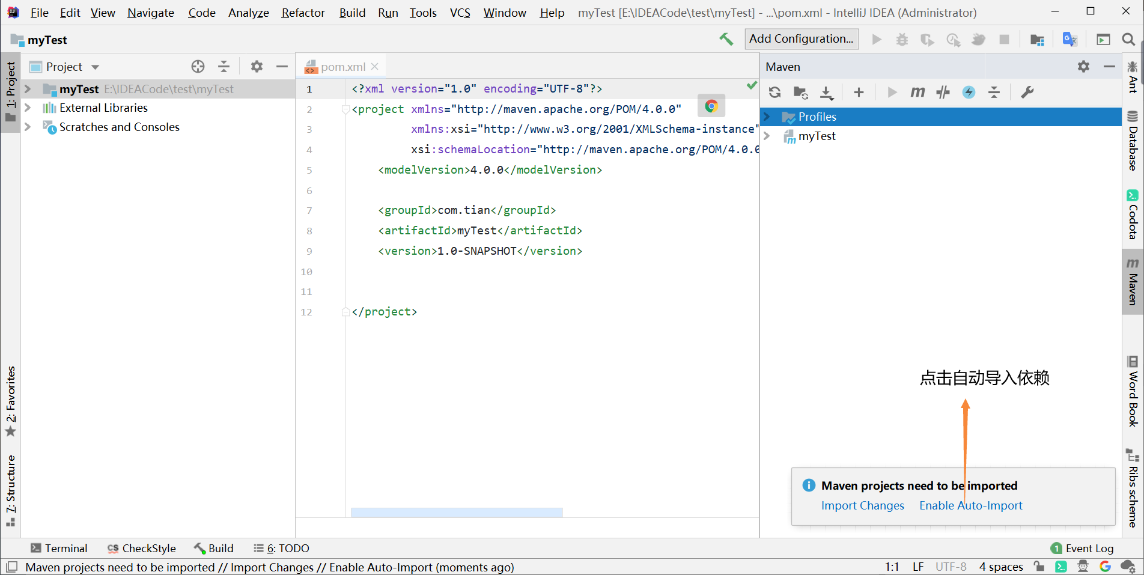Viewport: 1144px width, 575px height.
Task: Click the Debug bug icon
Action: pyautogui.click(x=902, y=40)
